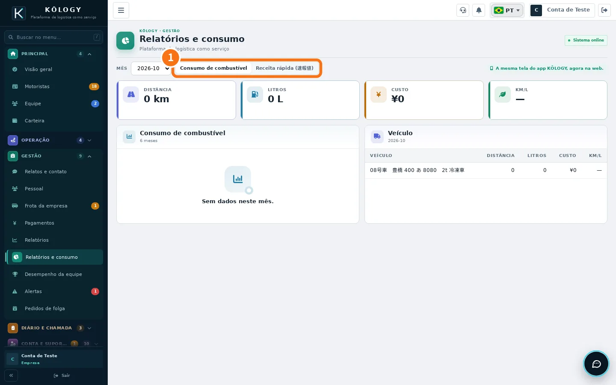Click the logout arrow icon in top bar

point(604,10)
